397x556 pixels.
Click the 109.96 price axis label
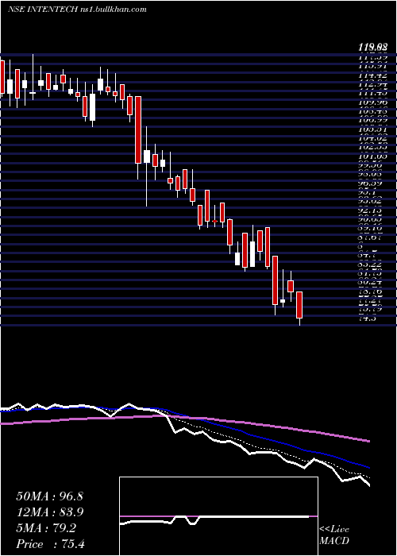coord(373,102)
